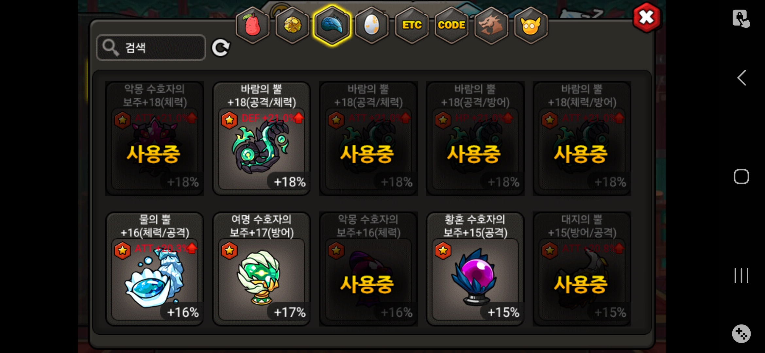This screenshot has height=353, width=765.
Task: Select 황혼 수호자의 보주+15 purple orb
Action: coord(475,269)
